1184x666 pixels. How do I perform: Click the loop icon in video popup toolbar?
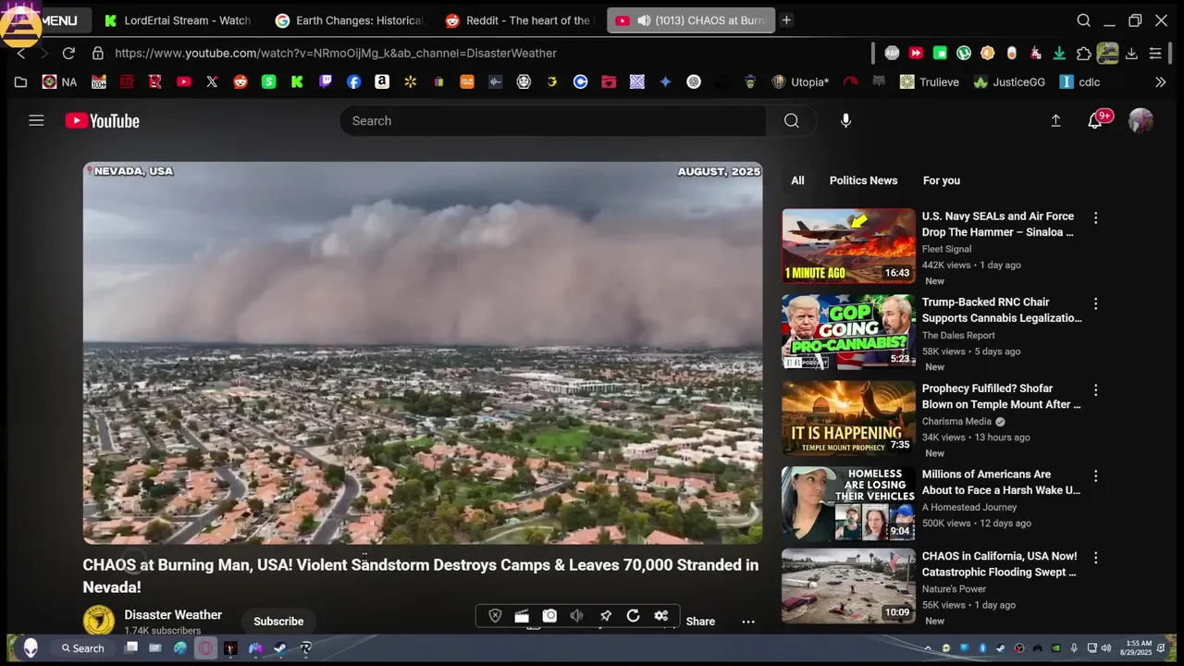coord(634,616)
